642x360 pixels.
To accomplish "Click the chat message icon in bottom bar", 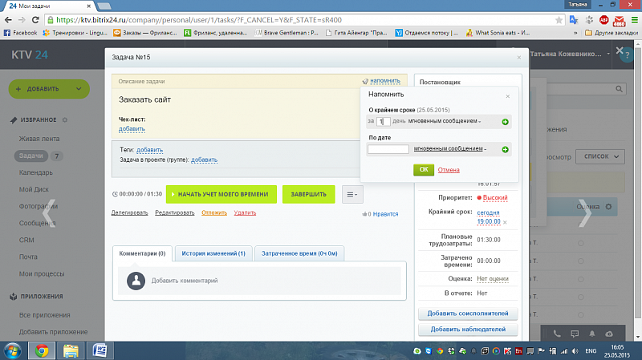I will tap(575, 334).
